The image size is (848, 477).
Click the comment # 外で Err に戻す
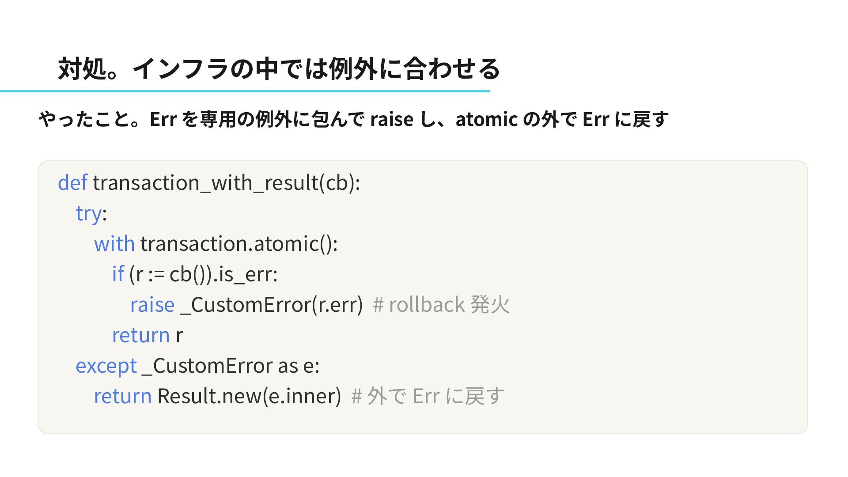428,396
